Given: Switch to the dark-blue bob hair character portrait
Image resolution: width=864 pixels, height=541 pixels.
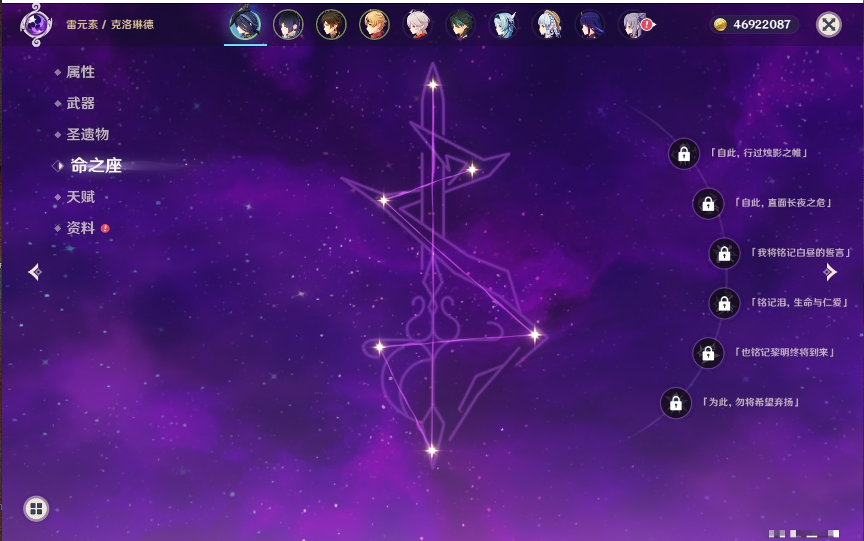Looking at the screenshot, I should tap(288, 25).
